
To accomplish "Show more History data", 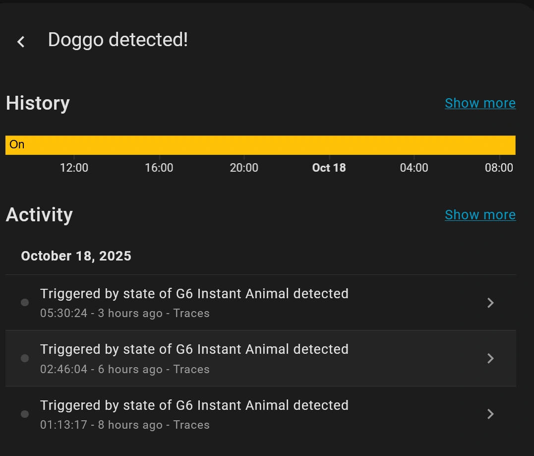I will (x=480, y=103).
